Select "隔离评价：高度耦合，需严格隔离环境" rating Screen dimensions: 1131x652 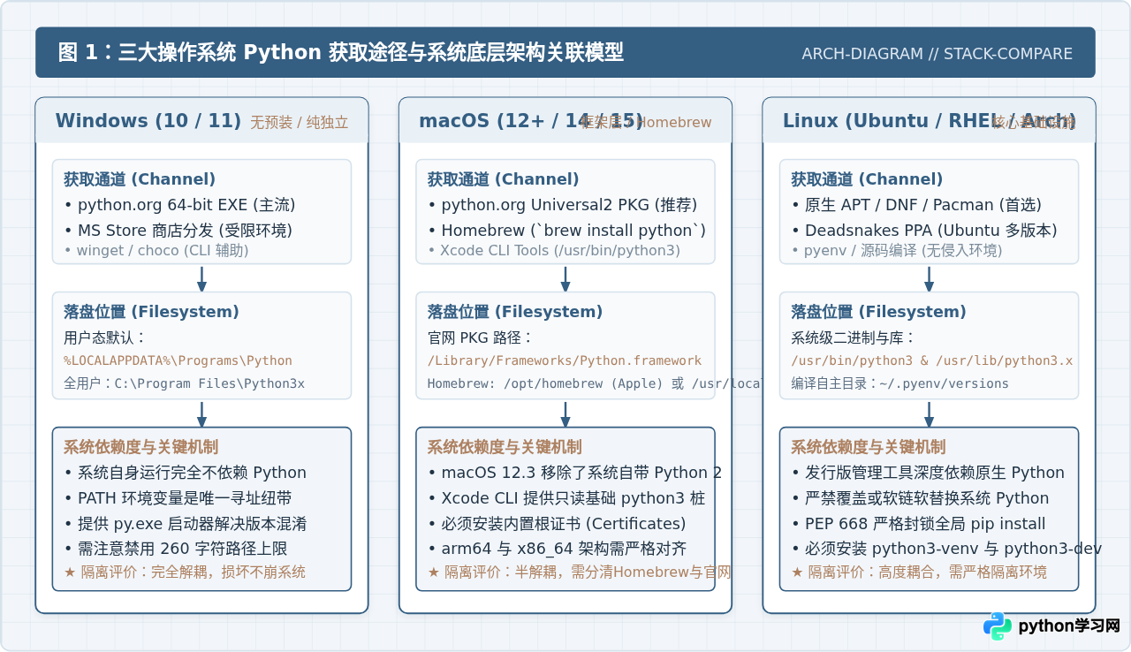pos(919,572)
